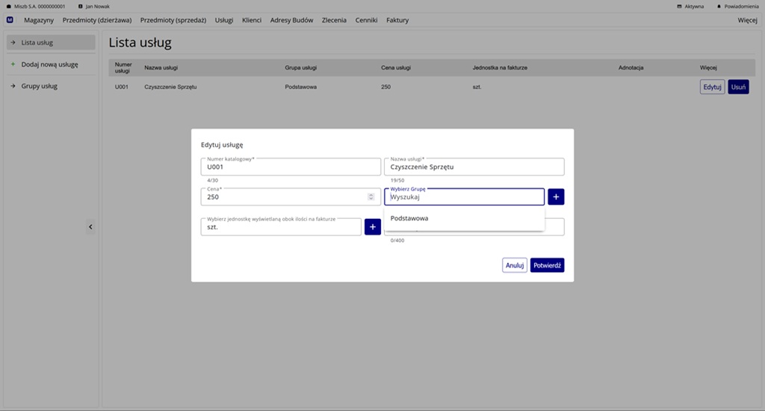
Task: Click the plus button beside Wybierz Grupę
Action: tap(556, 197)
